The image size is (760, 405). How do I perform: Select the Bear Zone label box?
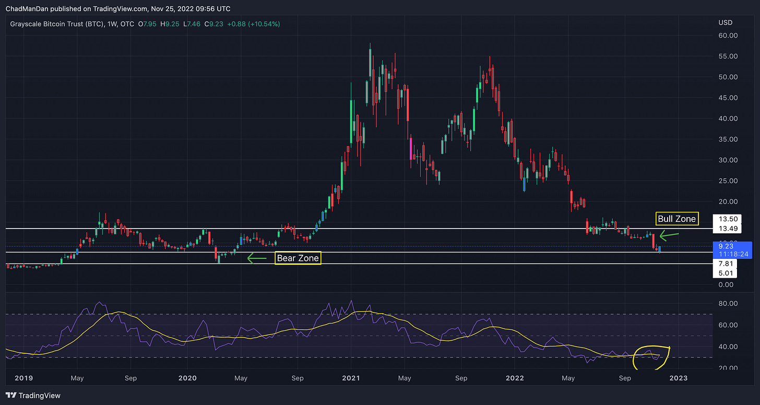click(x=298, y=258)
